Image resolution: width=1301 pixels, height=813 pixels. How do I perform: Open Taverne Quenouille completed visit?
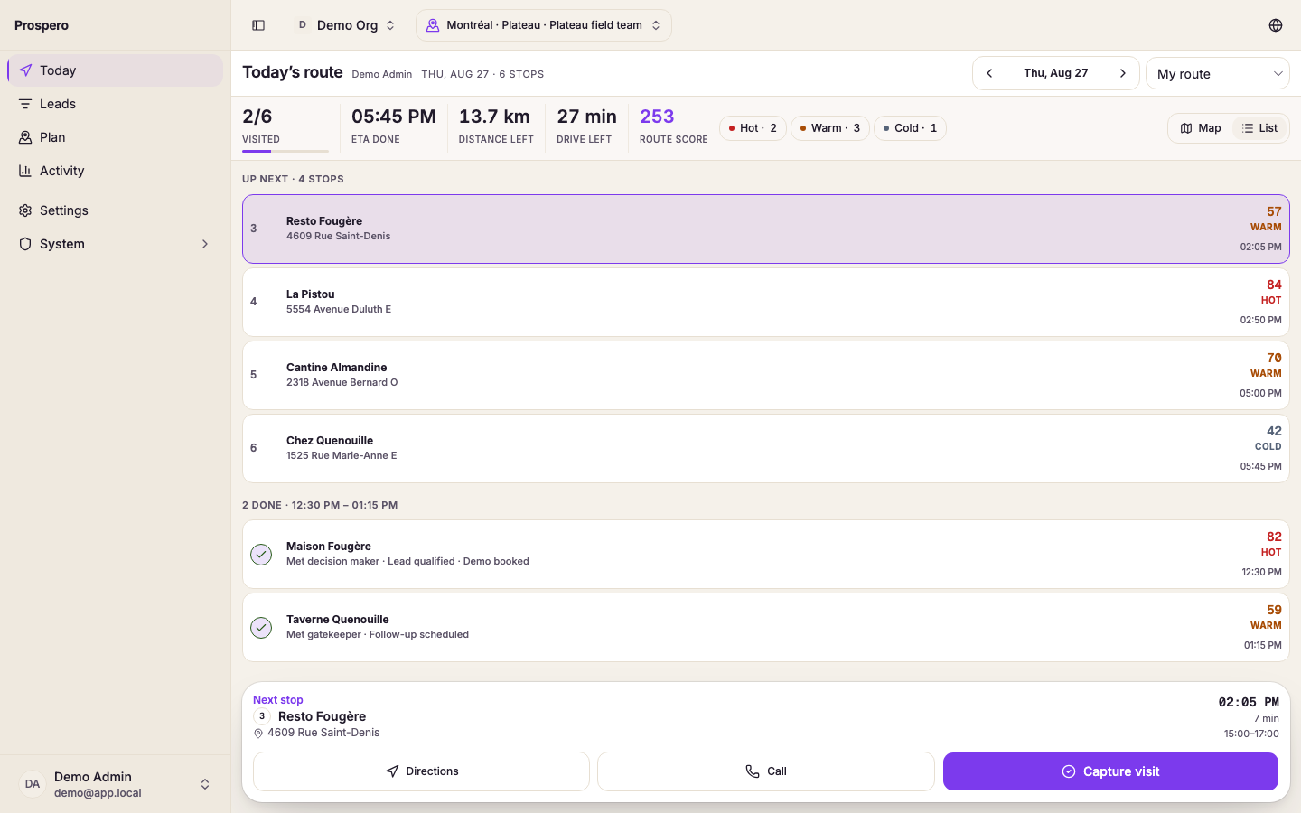pos(766,627)
